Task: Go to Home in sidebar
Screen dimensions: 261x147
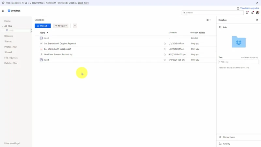Action: pos(8,21)
